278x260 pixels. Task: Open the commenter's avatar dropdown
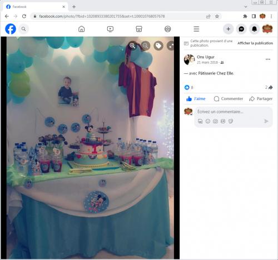191,114
